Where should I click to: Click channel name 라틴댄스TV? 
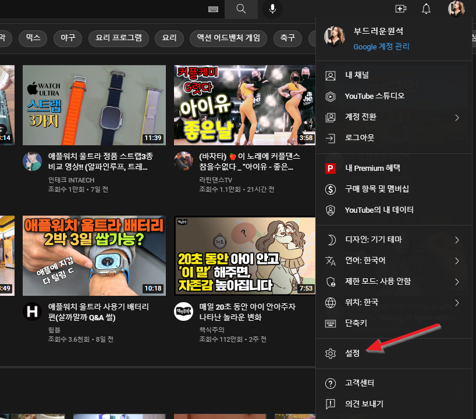point(215,180)
